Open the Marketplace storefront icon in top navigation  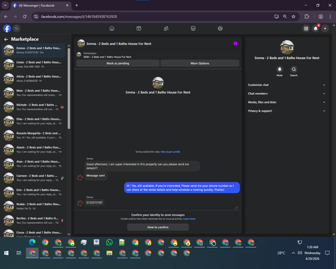click(193, 28)
